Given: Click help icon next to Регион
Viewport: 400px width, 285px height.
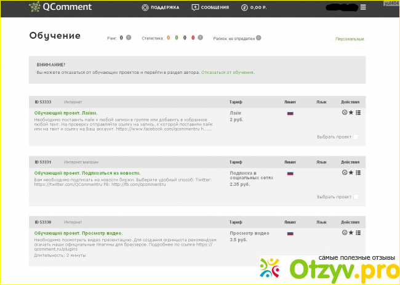Looking at the screenshot, I should (258, 38).
